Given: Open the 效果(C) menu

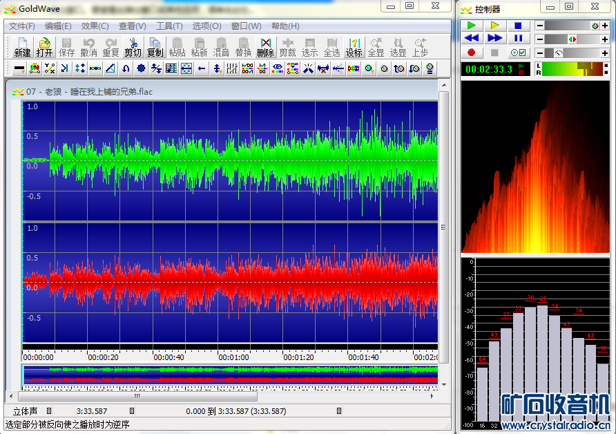Looking at the screenshot, I should point(95,26).
